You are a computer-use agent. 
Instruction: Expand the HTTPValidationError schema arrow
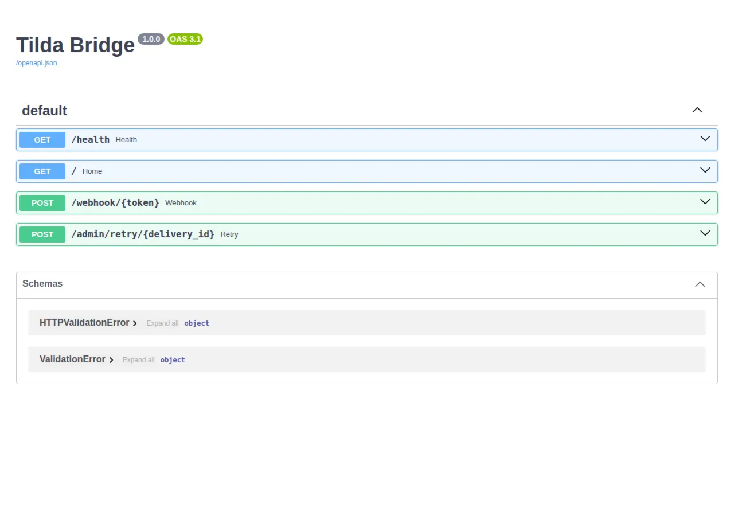pyautogui.click(x=135, y=323)
